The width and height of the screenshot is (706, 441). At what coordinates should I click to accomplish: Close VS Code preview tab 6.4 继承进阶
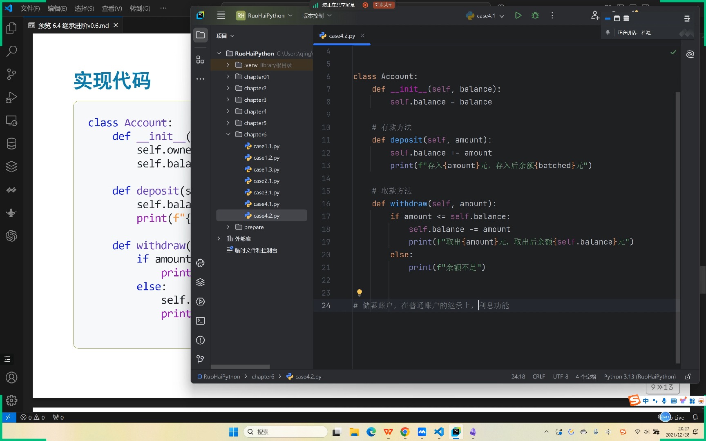[116, 25]
